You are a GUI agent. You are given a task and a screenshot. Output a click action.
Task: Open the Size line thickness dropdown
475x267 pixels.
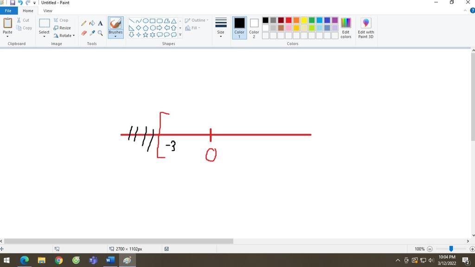click(221, 27)
